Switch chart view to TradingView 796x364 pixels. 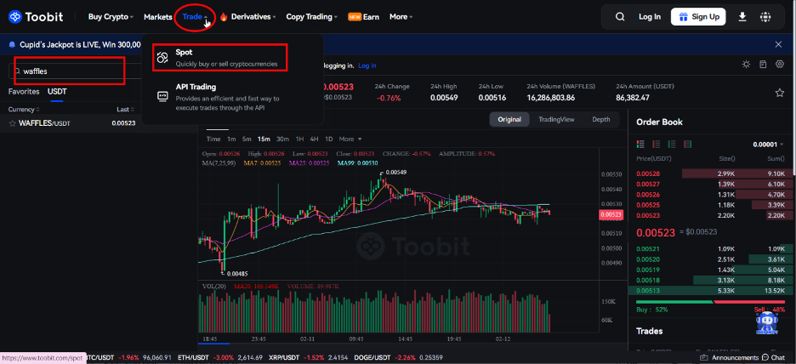[x=556, y=119]
